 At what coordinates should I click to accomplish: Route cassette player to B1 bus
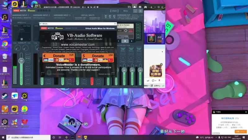(x=138, y=34)
